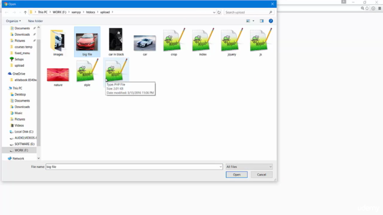Click the search magnifier in Search upload
The width and height of the screenshot is (383, 215).
point(270,12)
